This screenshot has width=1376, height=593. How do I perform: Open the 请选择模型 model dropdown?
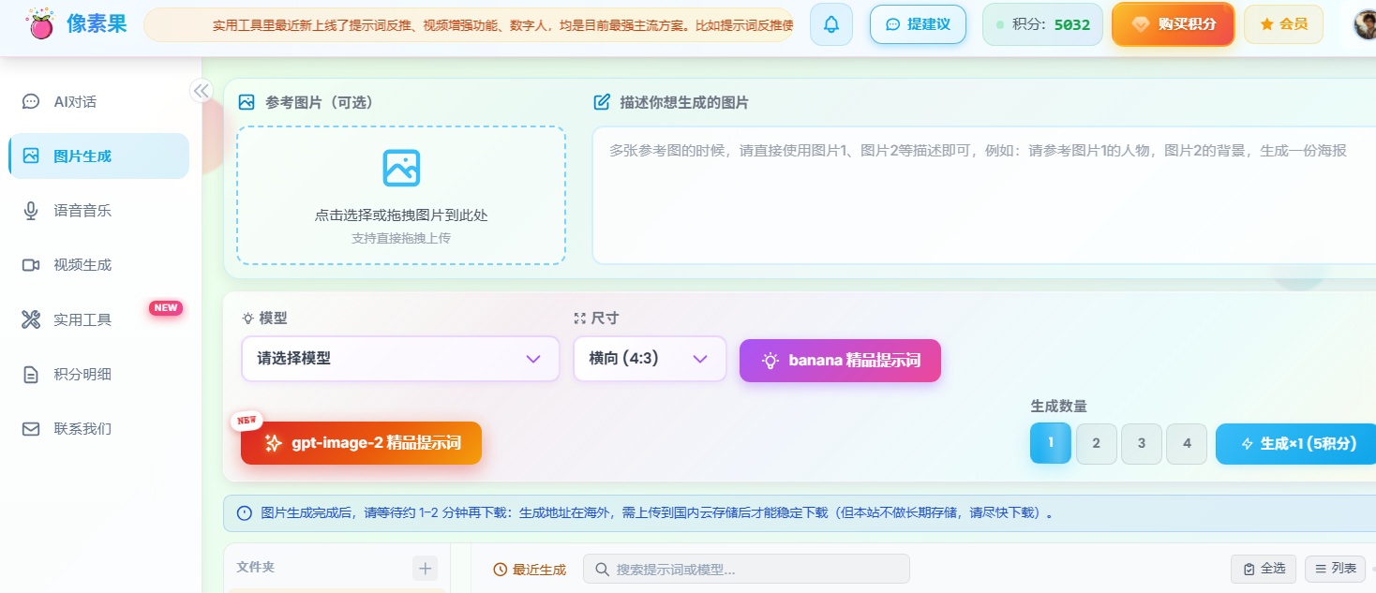401,359
